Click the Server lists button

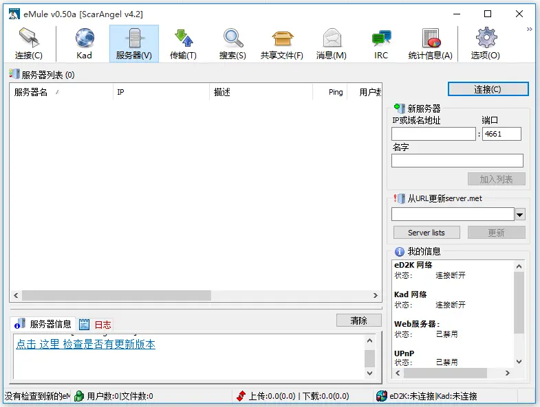(426, 233)
